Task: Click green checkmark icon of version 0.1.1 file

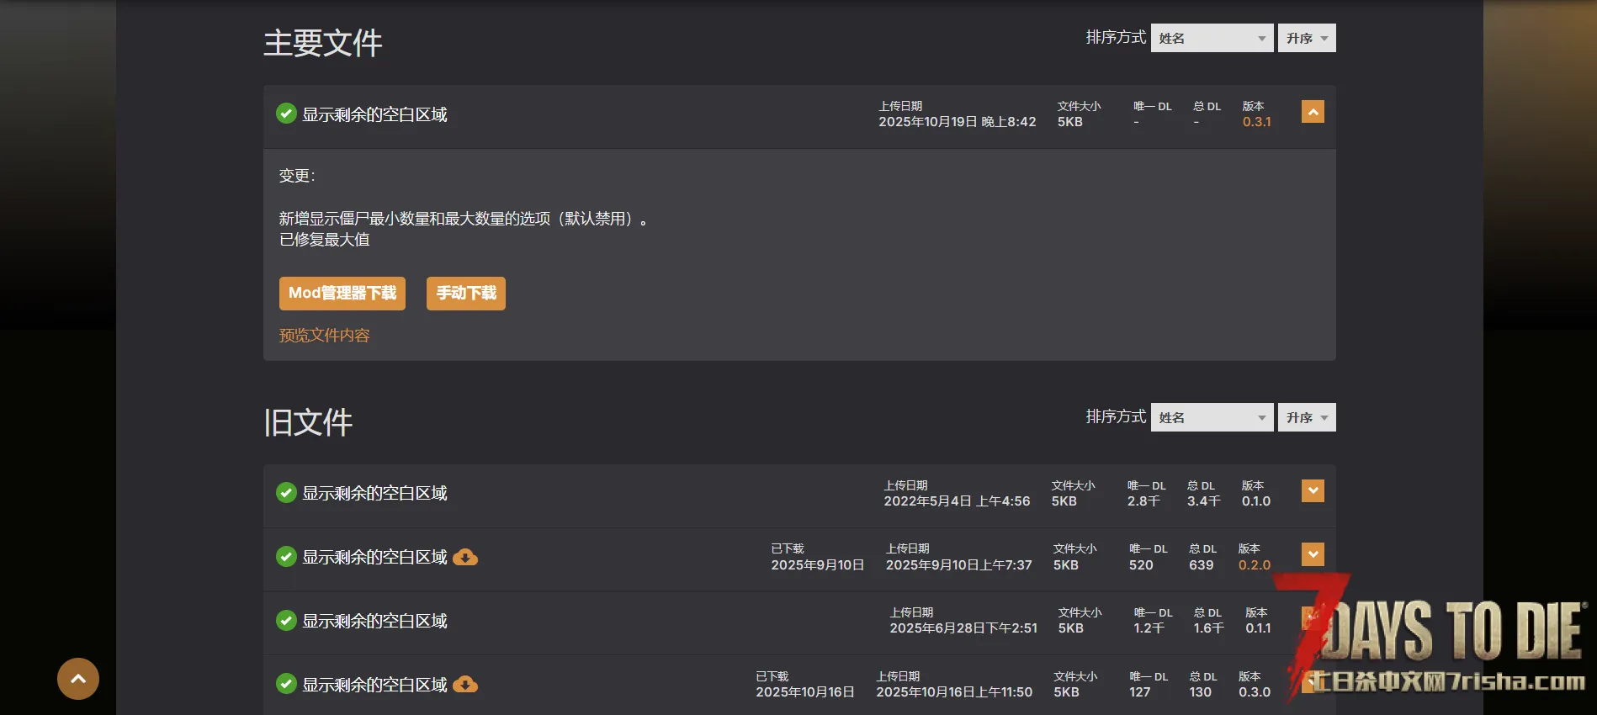Action: tap(286, 621)
